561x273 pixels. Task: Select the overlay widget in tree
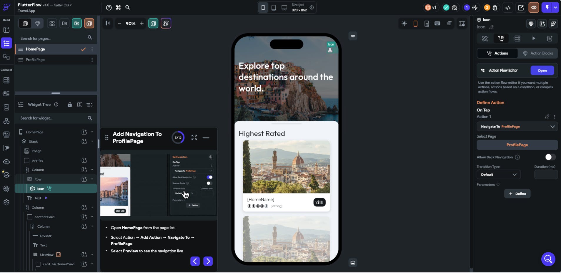(37, 161)
